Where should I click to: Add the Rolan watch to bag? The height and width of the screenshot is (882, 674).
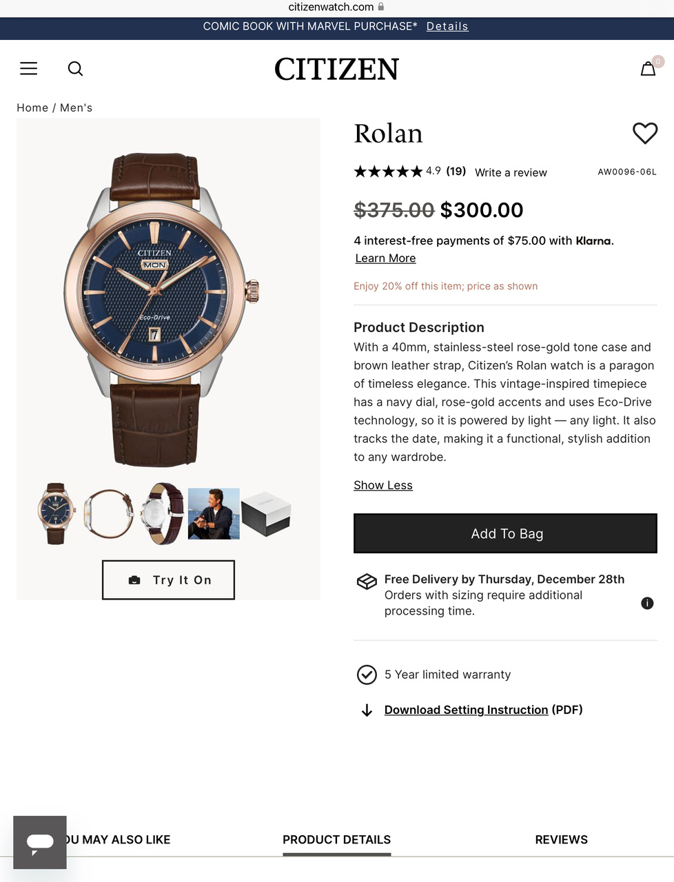tap(505, 533)
